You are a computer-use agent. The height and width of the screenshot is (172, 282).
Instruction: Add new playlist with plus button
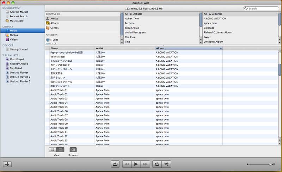point(7,164)
